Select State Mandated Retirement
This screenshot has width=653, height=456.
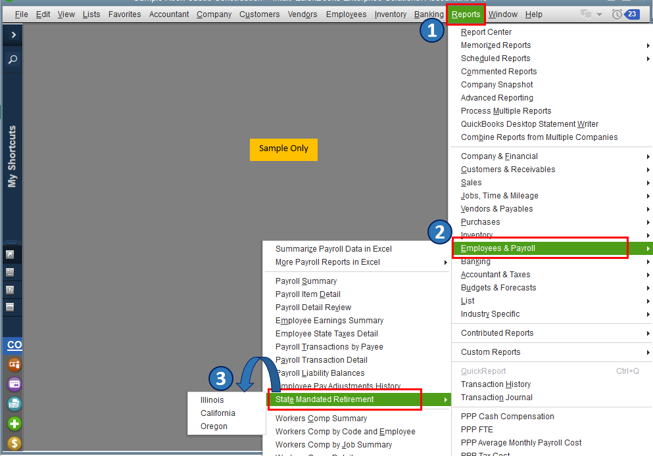[358, 400]
